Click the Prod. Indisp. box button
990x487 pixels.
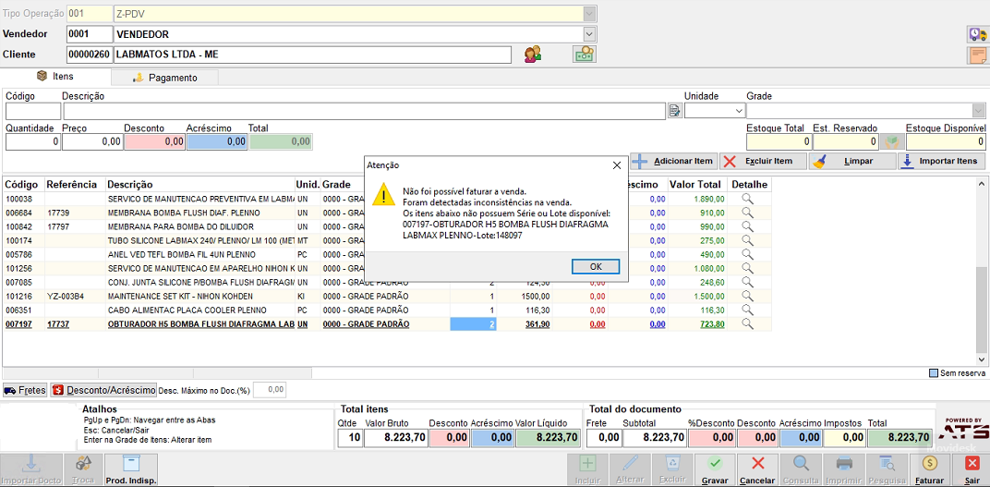click(x=131, y=470)
